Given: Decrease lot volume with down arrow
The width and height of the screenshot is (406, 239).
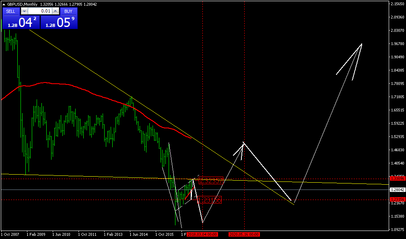Looking at the screenshot, I should pos(23,11).
